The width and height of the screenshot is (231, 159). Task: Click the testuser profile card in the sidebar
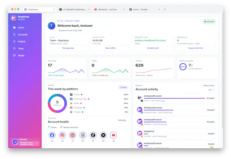(x=25, y=142)
